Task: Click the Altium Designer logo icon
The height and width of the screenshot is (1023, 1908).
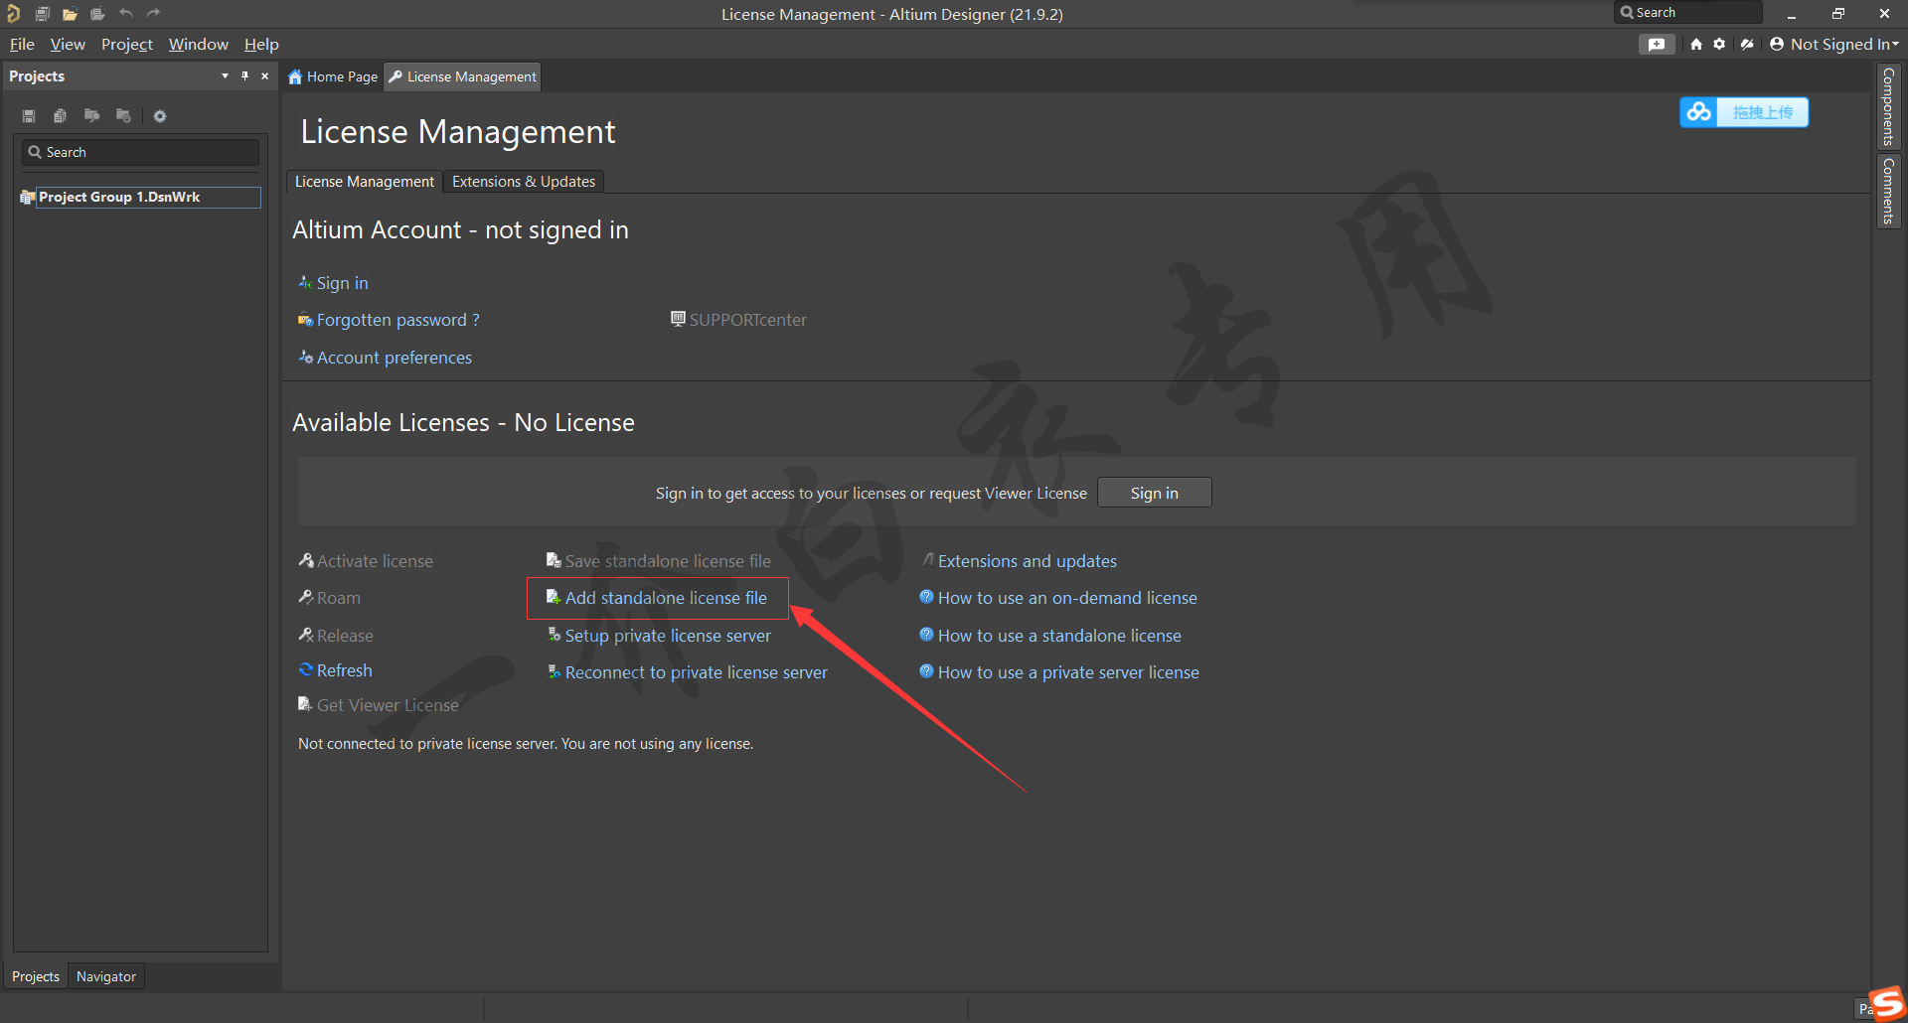Action: click(13, 13)
